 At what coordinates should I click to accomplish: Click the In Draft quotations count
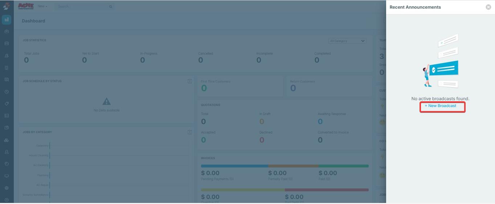click(262, 122)
